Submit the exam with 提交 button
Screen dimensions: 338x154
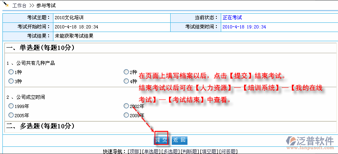click(x=161, y=140)
